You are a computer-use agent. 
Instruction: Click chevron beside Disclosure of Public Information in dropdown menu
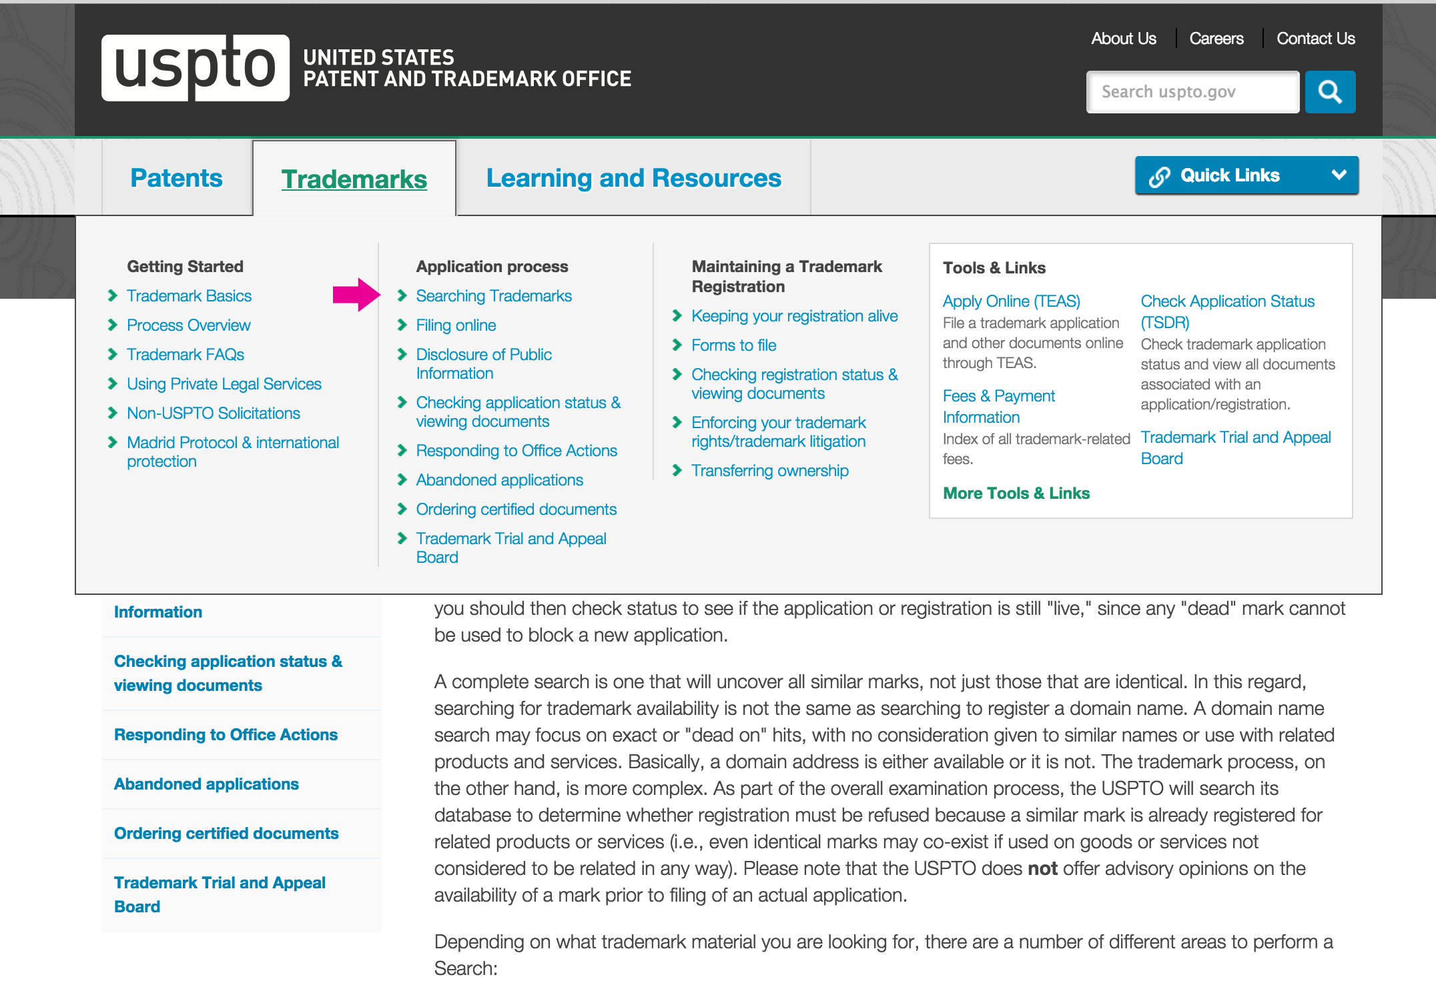pos(402,354)
